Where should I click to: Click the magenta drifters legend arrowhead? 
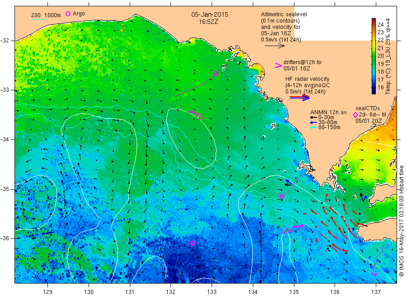(278, 65)
